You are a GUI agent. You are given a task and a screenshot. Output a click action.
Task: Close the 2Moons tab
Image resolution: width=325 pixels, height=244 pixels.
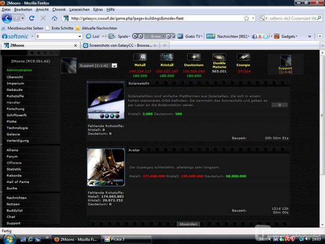(76, 45)
